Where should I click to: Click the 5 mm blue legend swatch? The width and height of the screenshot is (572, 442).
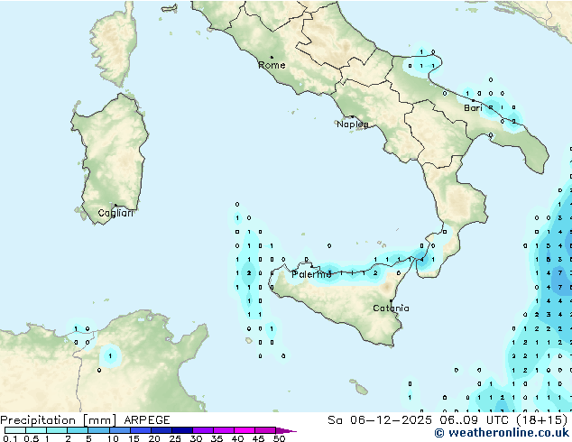click(98, 430)
